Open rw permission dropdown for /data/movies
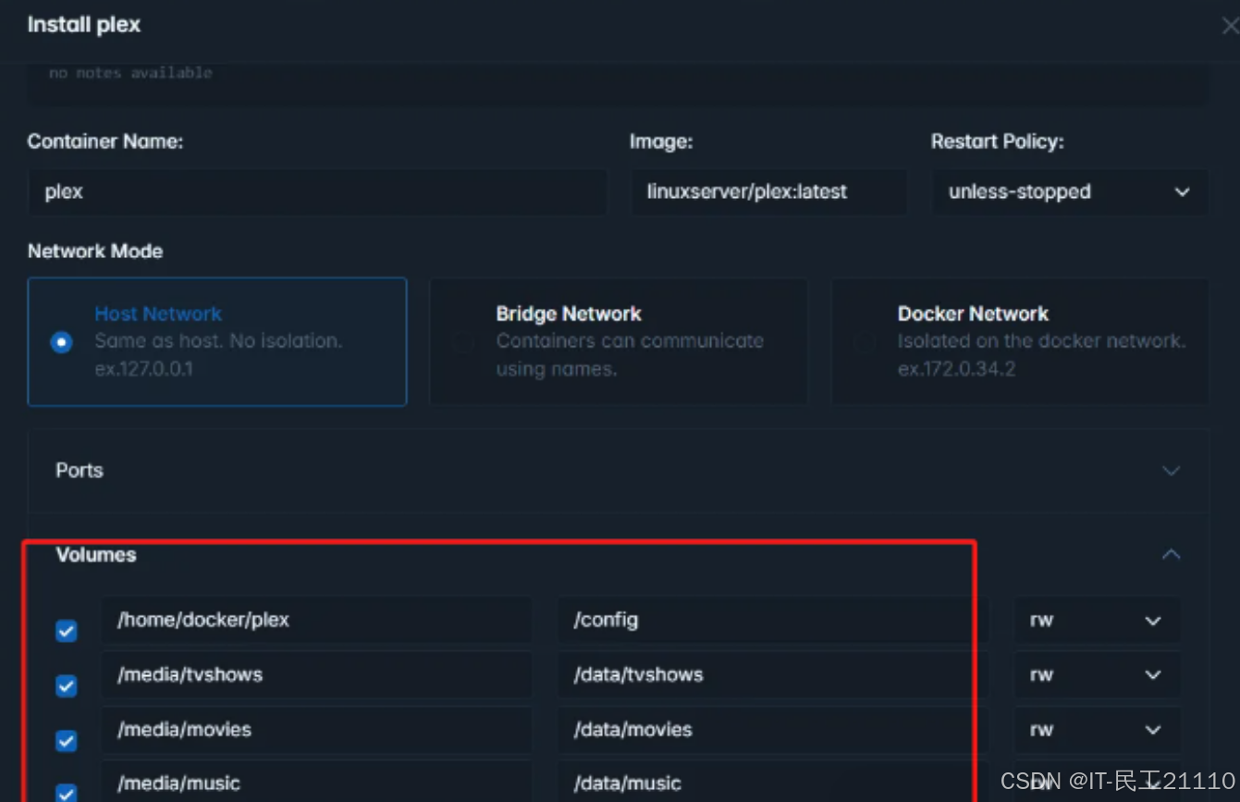Viewport: 1240px width, 802px height. tap(1097, 730)
